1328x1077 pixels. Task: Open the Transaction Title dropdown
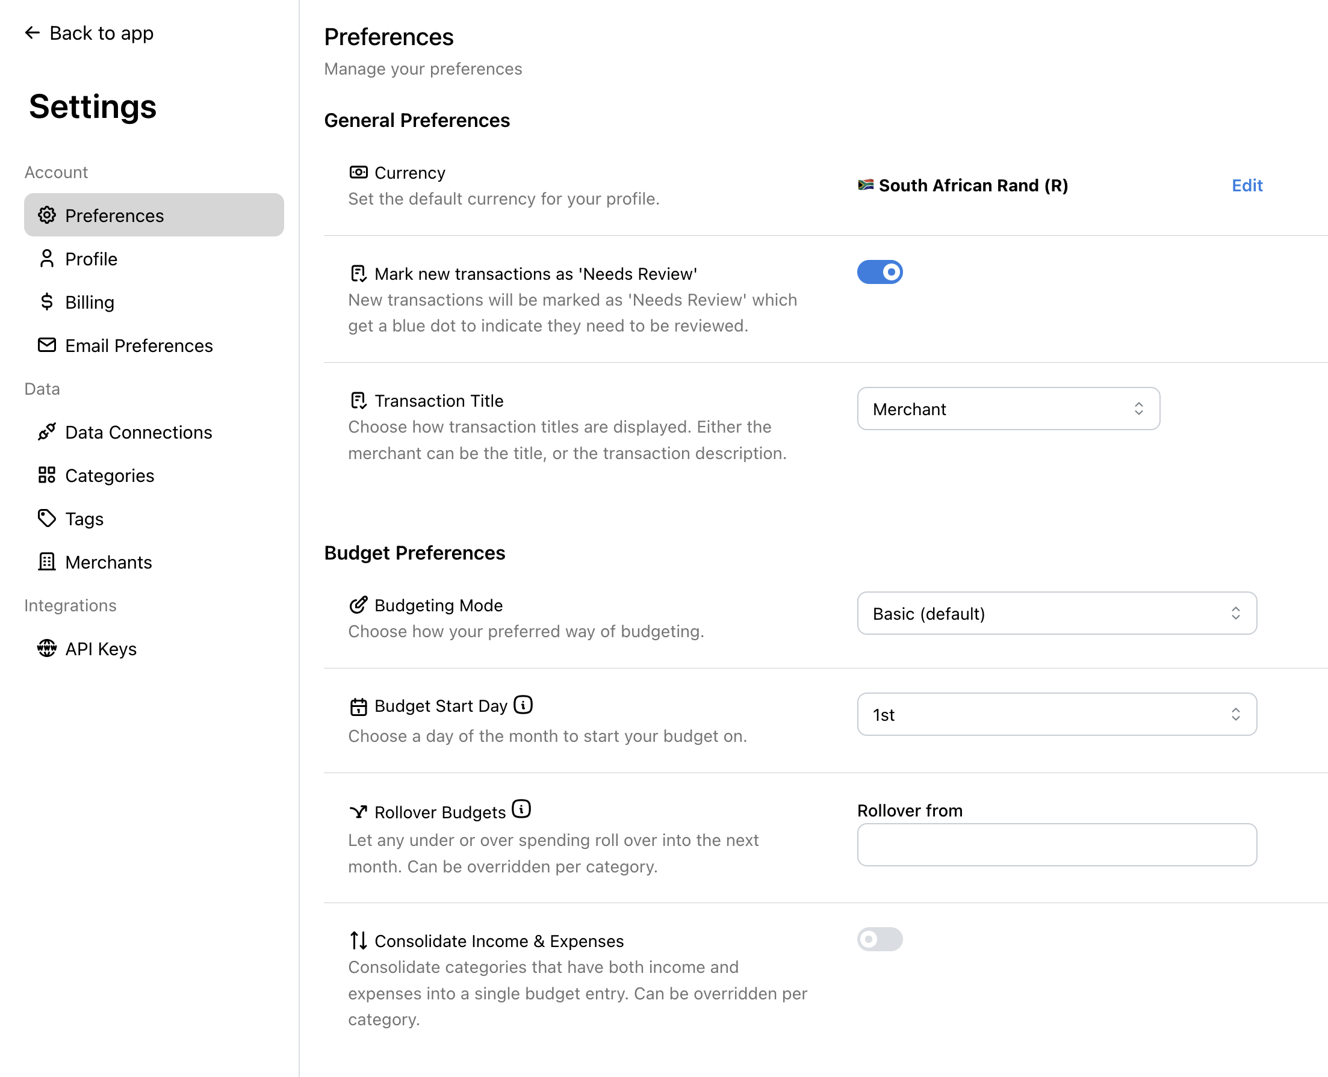(x=1008, y=408)
